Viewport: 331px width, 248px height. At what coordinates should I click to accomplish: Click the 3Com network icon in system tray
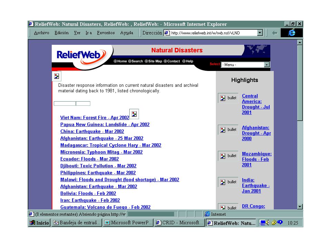(x=262, y=223)
